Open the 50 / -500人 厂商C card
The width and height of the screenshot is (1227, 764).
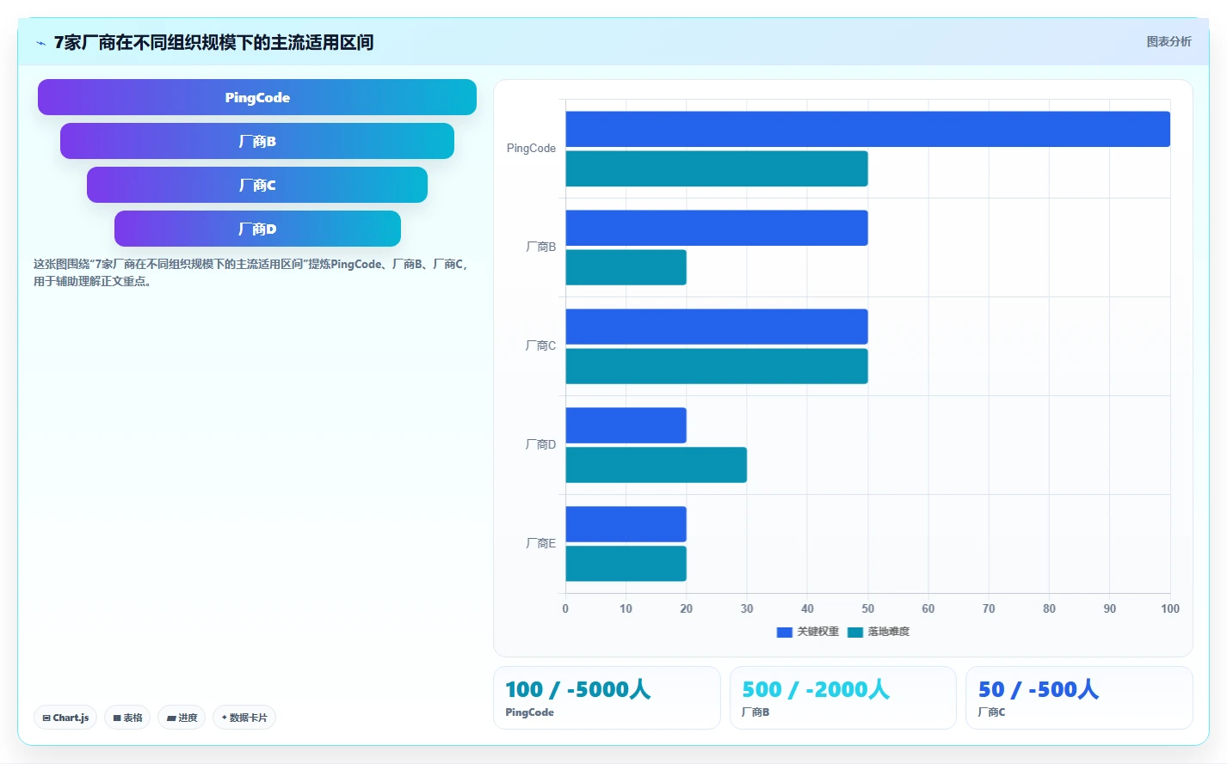[x=1079, y=698]
